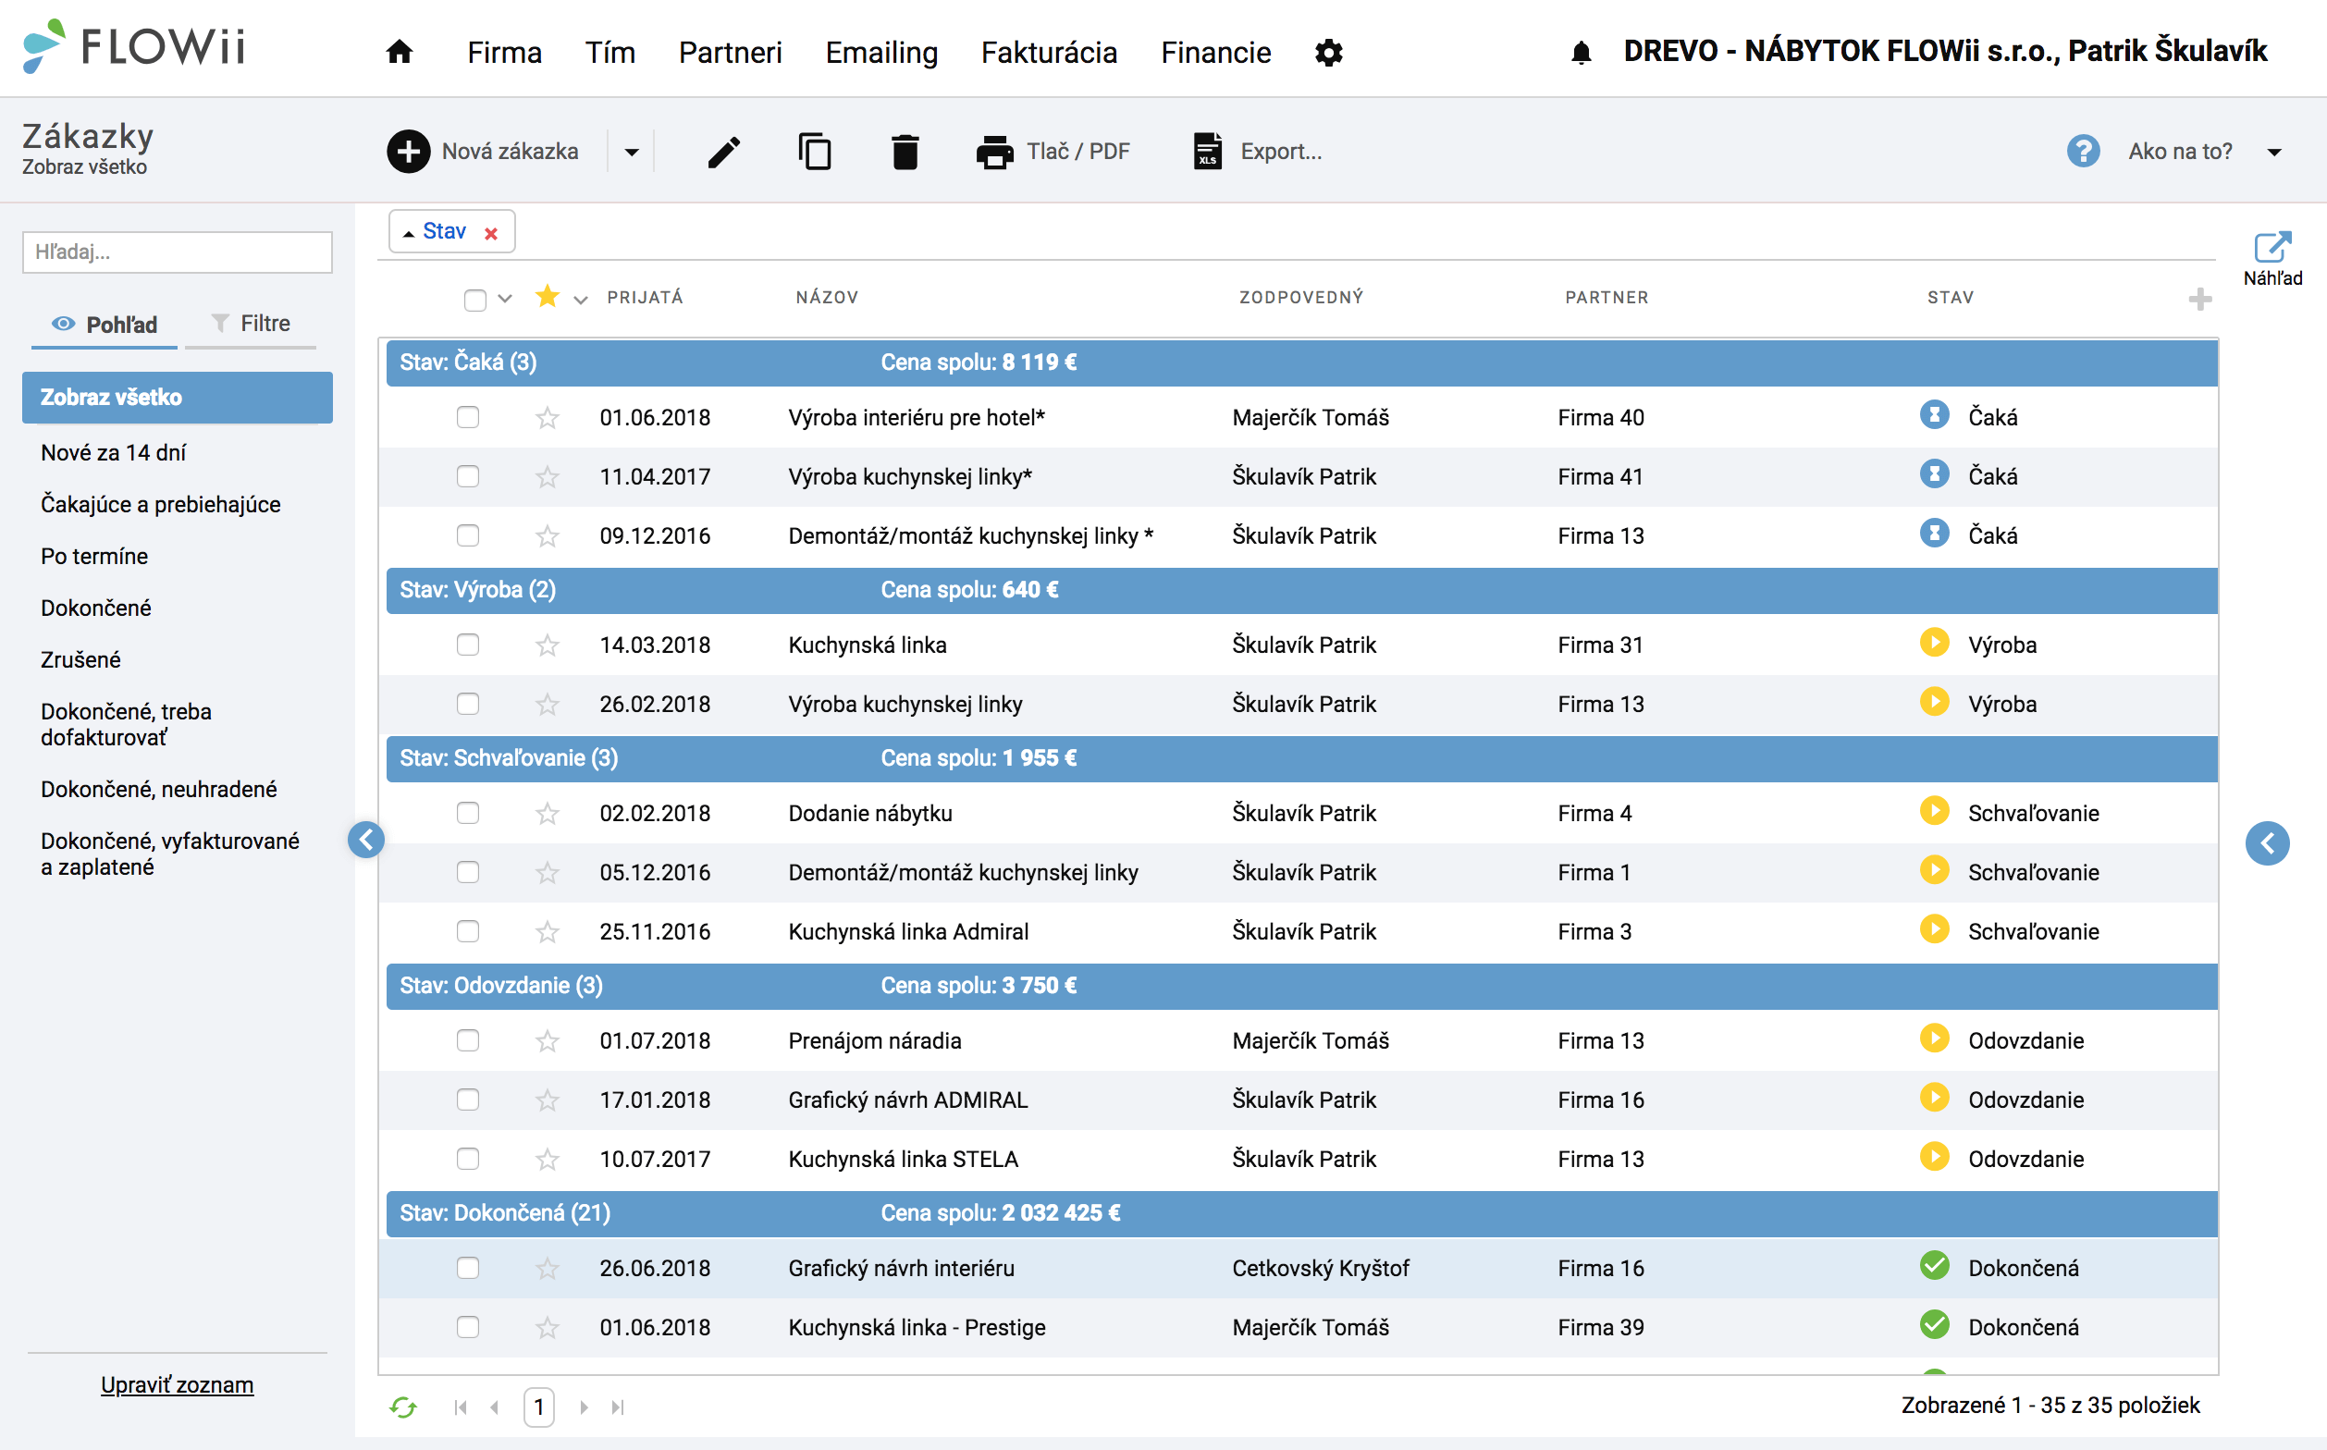Click the XLS Export icon

[x=1208, y=152]
